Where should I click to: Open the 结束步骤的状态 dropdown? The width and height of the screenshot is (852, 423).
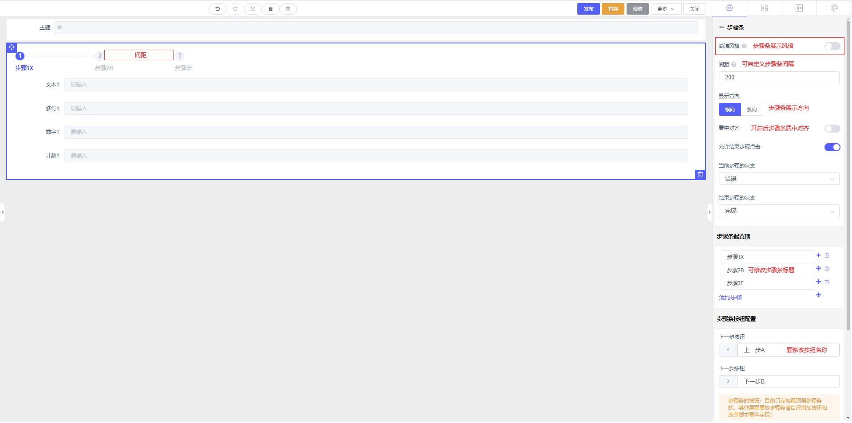pyautogui.click(x=779, y=211)
